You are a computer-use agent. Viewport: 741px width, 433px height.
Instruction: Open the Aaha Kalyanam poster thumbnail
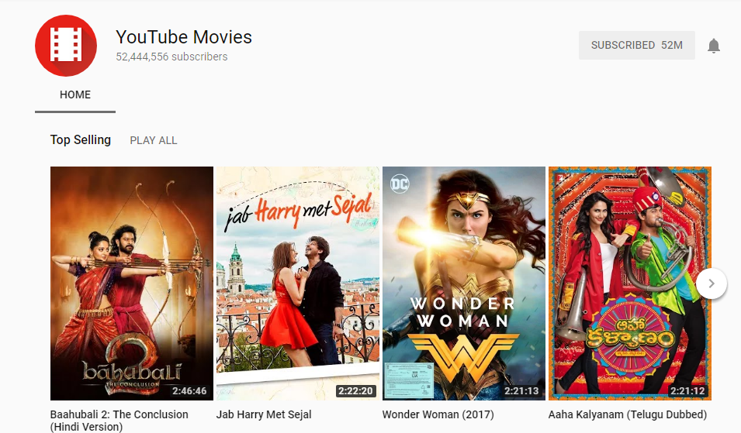(x=629, y=283)
